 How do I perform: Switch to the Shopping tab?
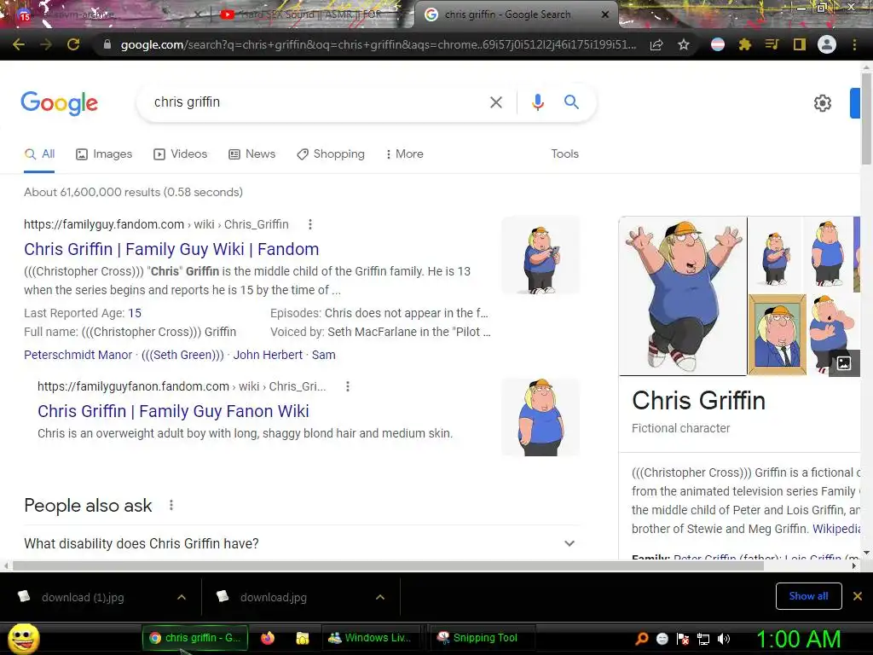pos(331,154)
